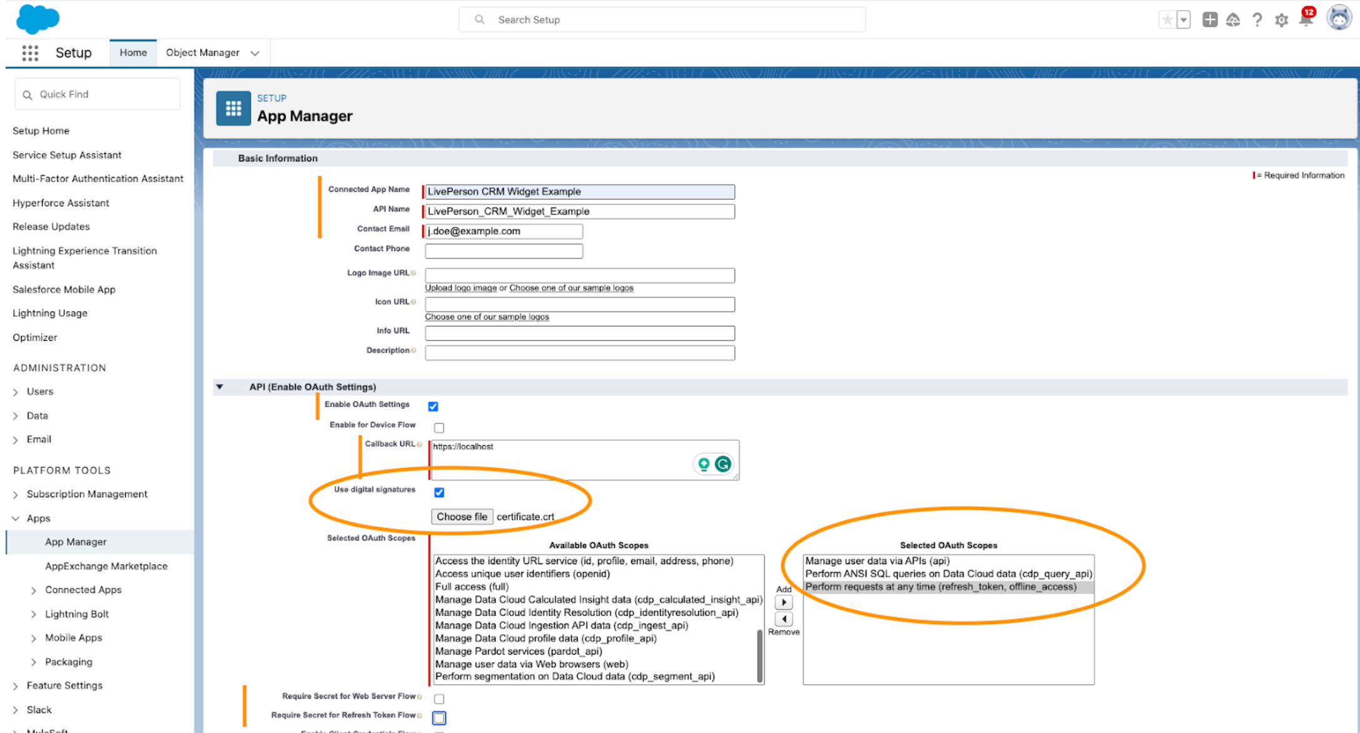Click the Available OAuth Scopes scrollbar
The width and height of the screenshot is (1360, 733).
(759, 655)
